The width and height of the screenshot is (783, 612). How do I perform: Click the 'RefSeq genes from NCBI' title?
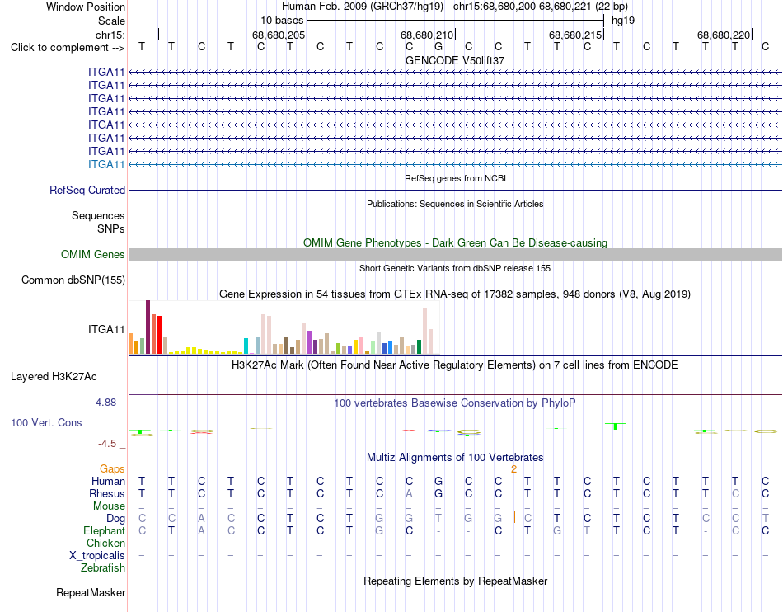[x=455, y=178]
